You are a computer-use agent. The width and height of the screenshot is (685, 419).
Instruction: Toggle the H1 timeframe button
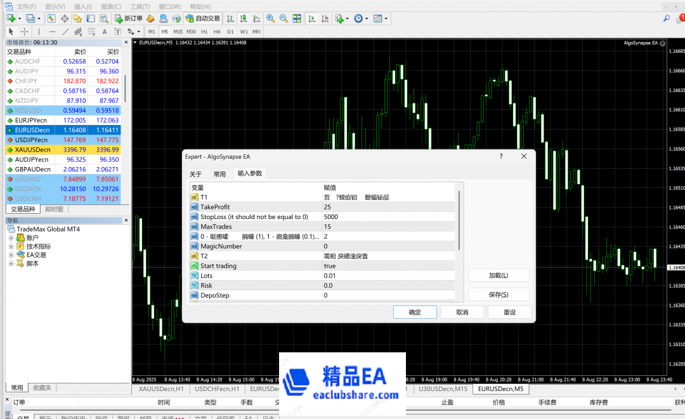click(204, 31)
